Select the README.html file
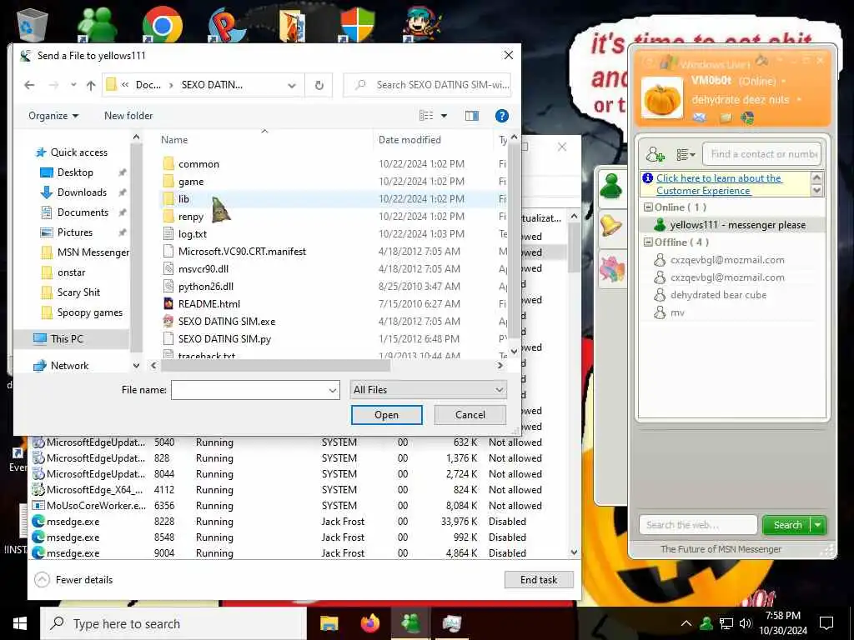Screen dimensions: 854x640 pos(209,304)
